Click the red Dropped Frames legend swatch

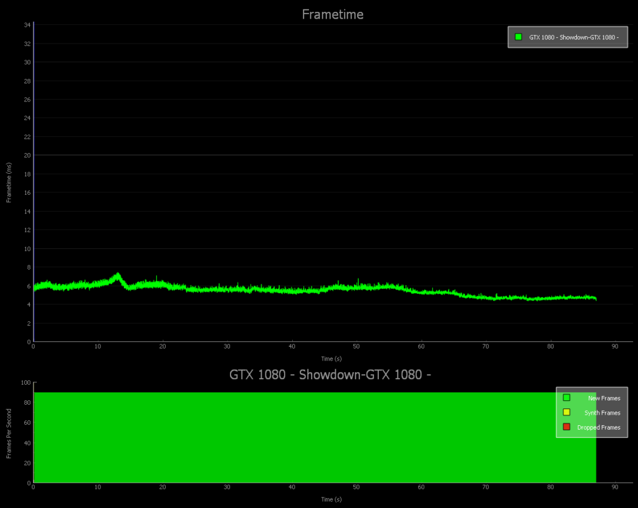point(566,427)
